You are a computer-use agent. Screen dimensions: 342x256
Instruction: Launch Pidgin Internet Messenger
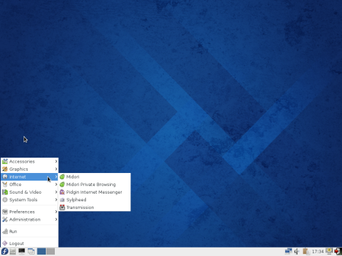tap(94, 192)
